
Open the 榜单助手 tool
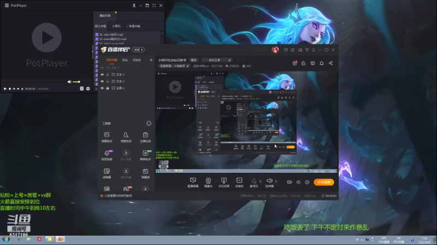point(145,155)
